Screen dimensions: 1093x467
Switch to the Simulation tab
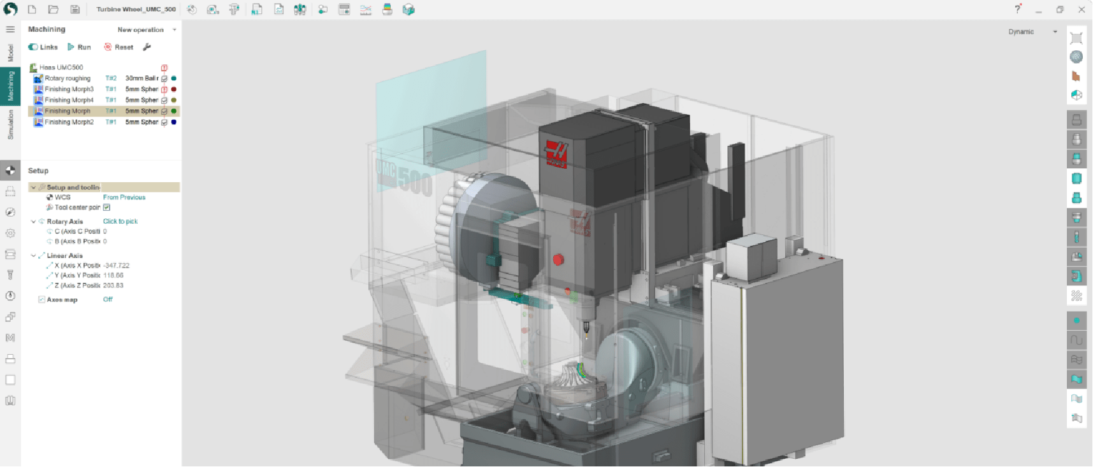10,124
